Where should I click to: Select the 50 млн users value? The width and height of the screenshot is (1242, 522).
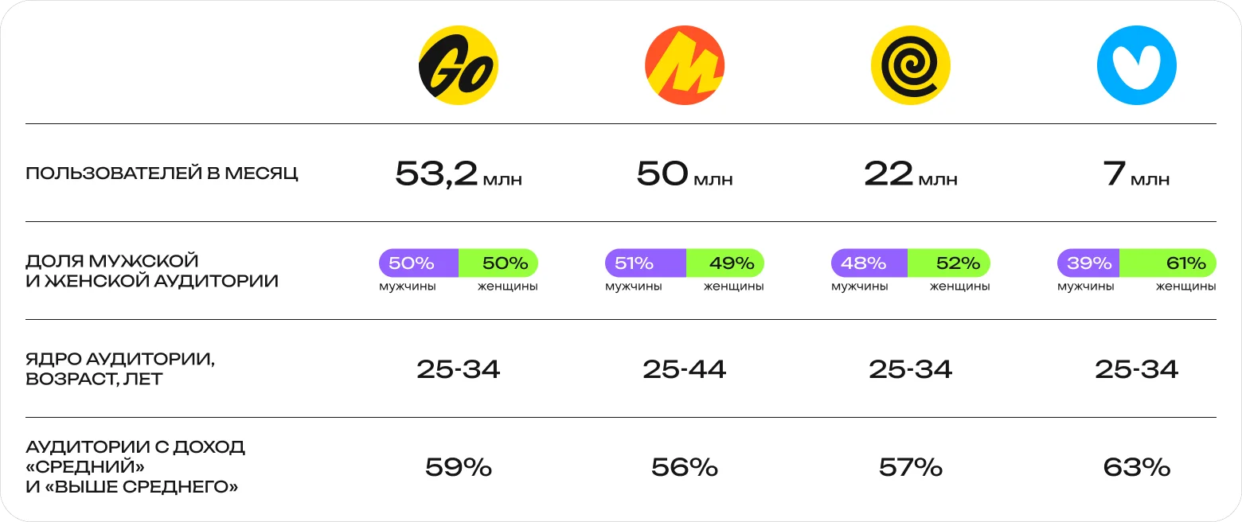coord(685,173)
